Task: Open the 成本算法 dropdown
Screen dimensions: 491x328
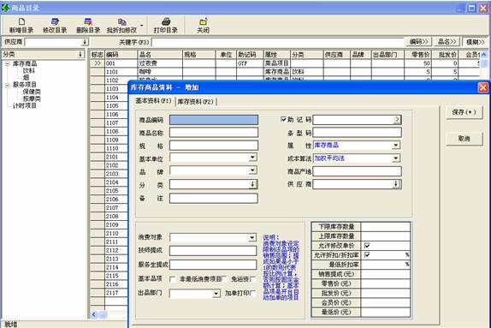Action: tap(396, 158)
